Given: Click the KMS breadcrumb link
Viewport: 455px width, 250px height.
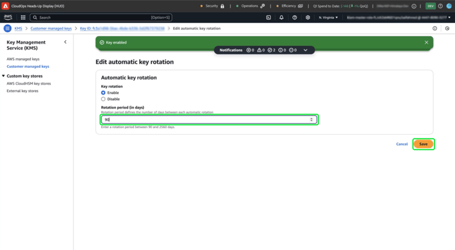Looking at the screenshot, I should click(18, 29).
